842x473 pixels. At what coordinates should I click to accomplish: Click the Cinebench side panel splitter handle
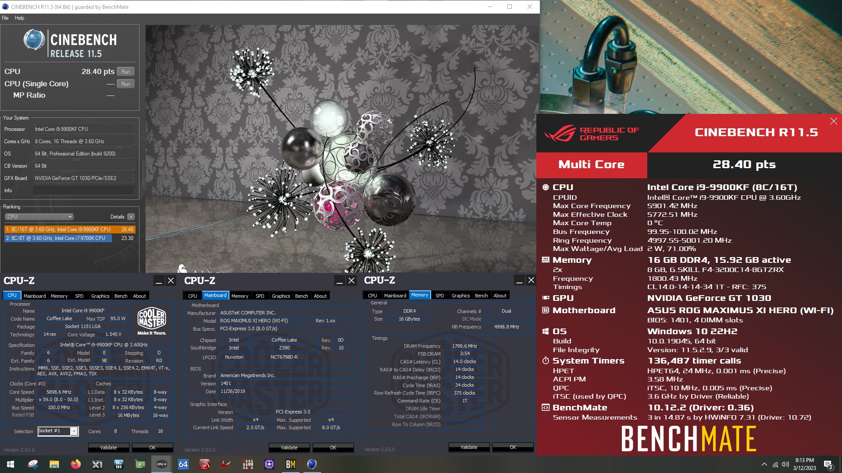point(143,174)
